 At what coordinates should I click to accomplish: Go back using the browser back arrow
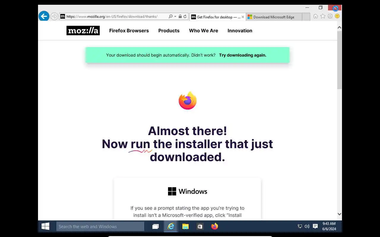44,16
